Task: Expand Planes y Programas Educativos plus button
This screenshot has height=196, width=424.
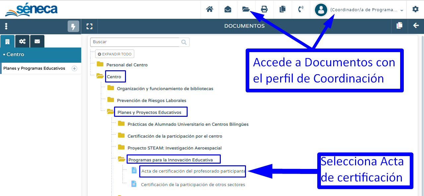Action: pyautogui.click(x=75, y=69)
